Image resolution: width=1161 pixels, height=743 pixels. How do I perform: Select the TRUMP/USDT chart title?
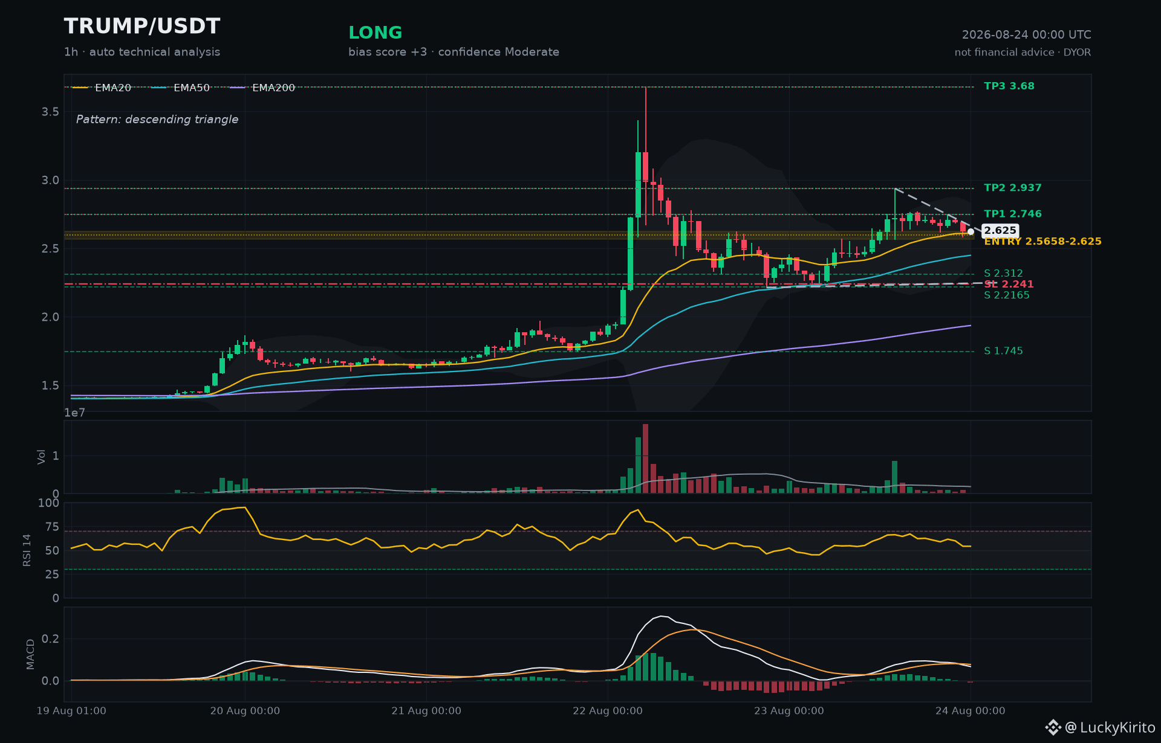(142, 27)
